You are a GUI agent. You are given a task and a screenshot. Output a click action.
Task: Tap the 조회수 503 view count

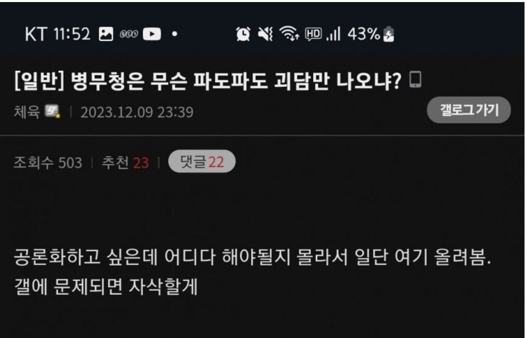(x=48, y=162)
